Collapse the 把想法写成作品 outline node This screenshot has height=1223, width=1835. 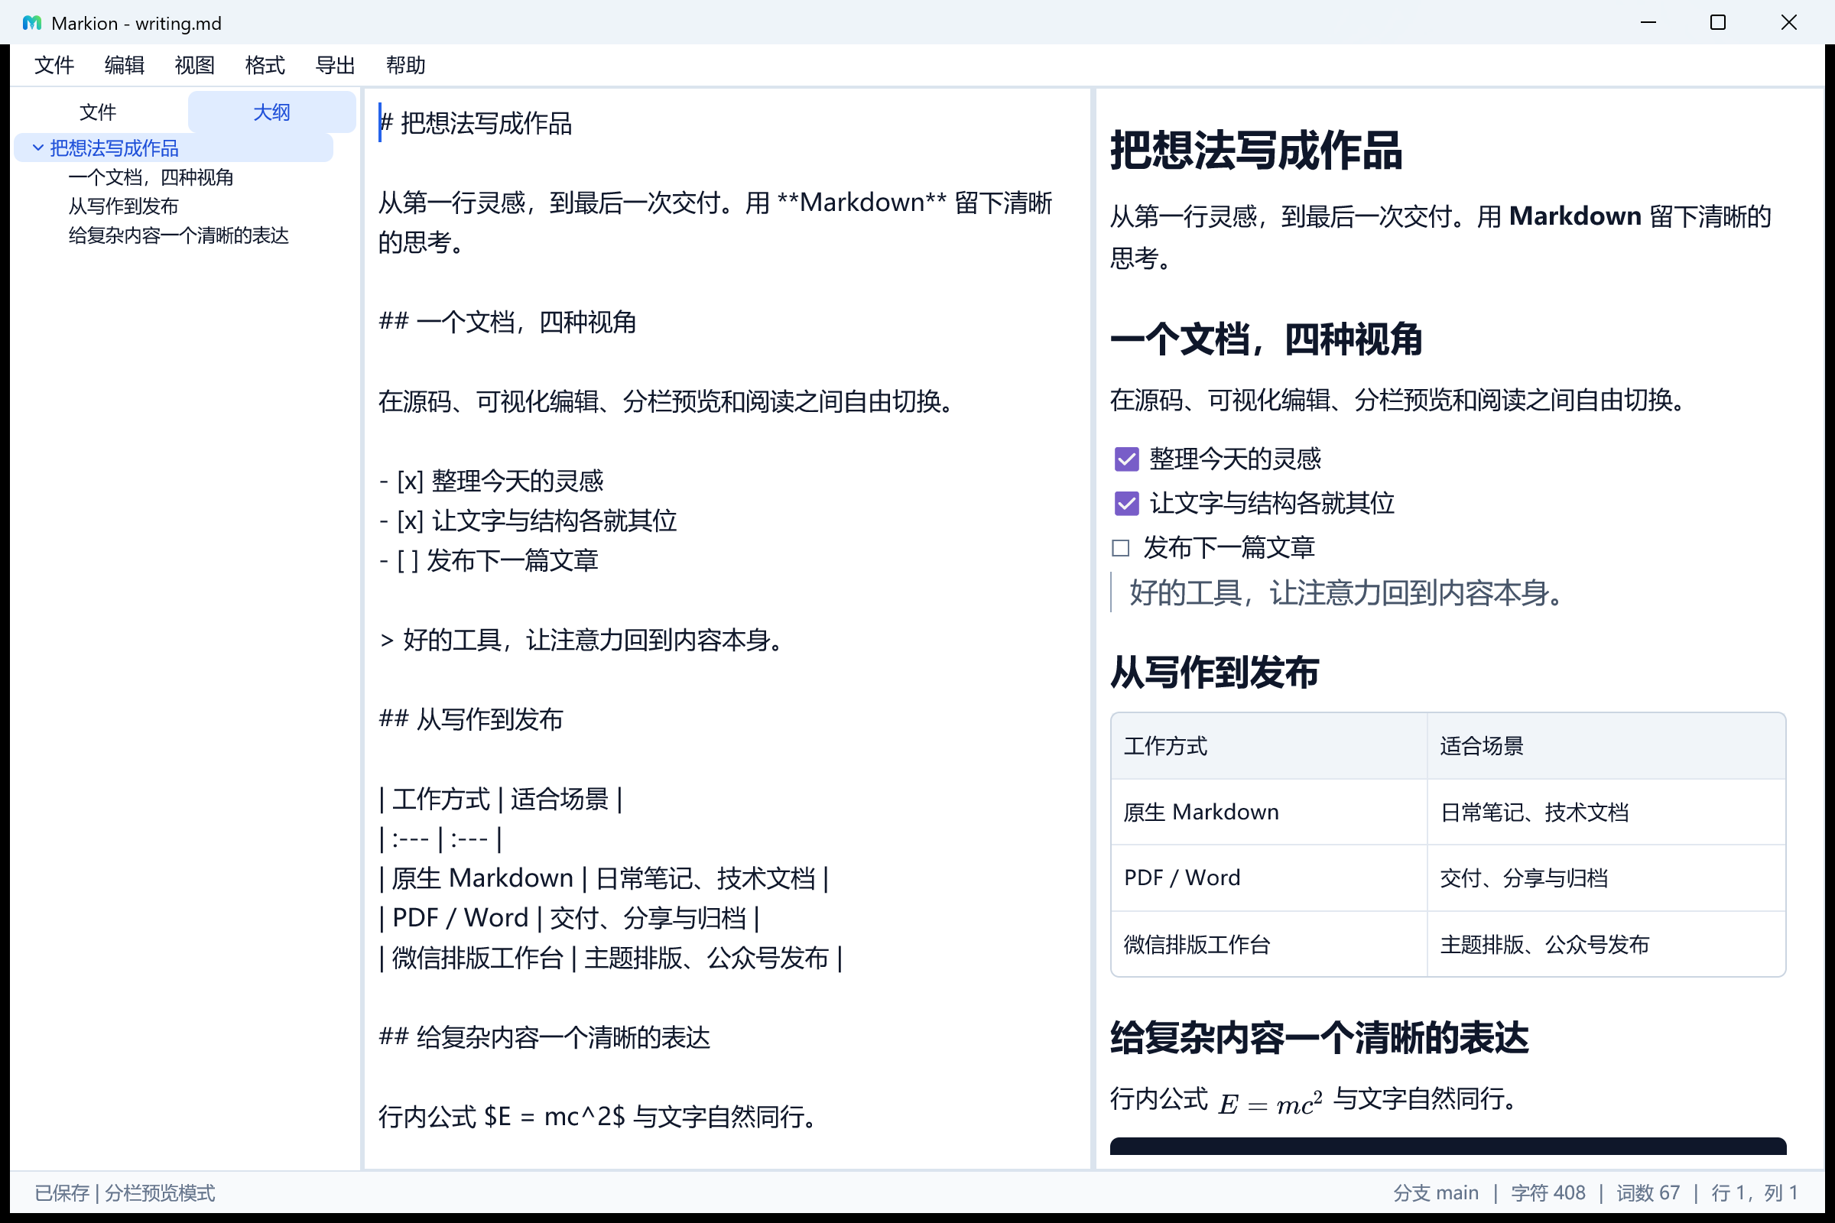(37, 148)
